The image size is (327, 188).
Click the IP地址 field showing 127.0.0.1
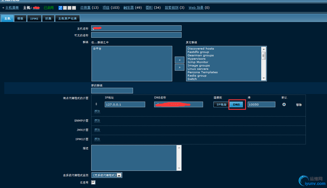tap(125, 104)
